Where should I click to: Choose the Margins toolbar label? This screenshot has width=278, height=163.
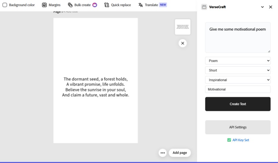[x=54, y=5]
